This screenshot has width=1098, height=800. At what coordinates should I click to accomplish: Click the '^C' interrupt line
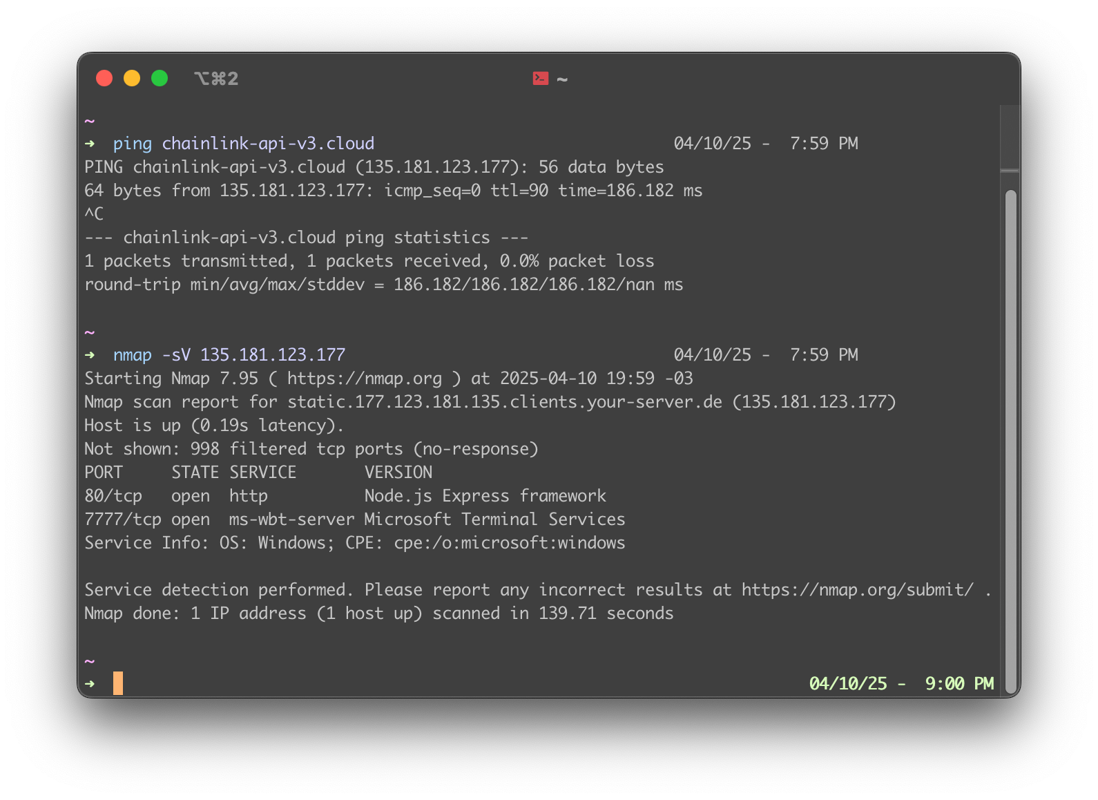tap(94, 214)
